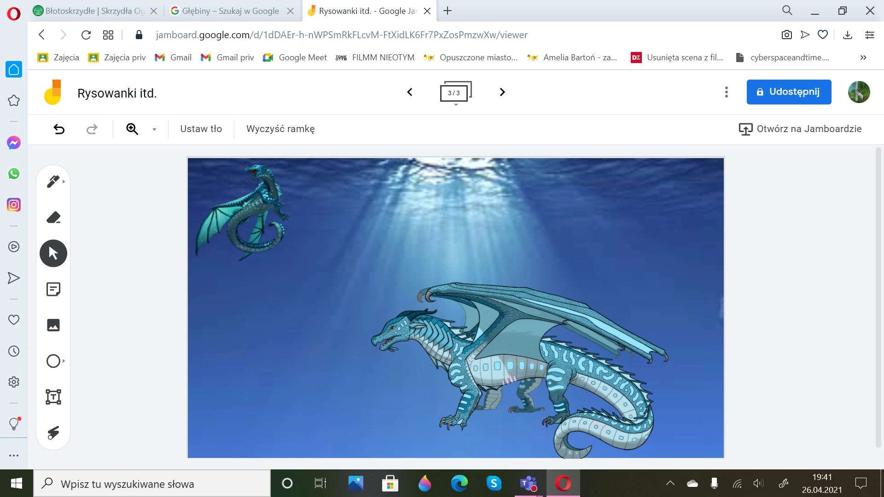This screenshot has height=497, width=884.
Task: Undo the last action
Action: tap(59, 129)
